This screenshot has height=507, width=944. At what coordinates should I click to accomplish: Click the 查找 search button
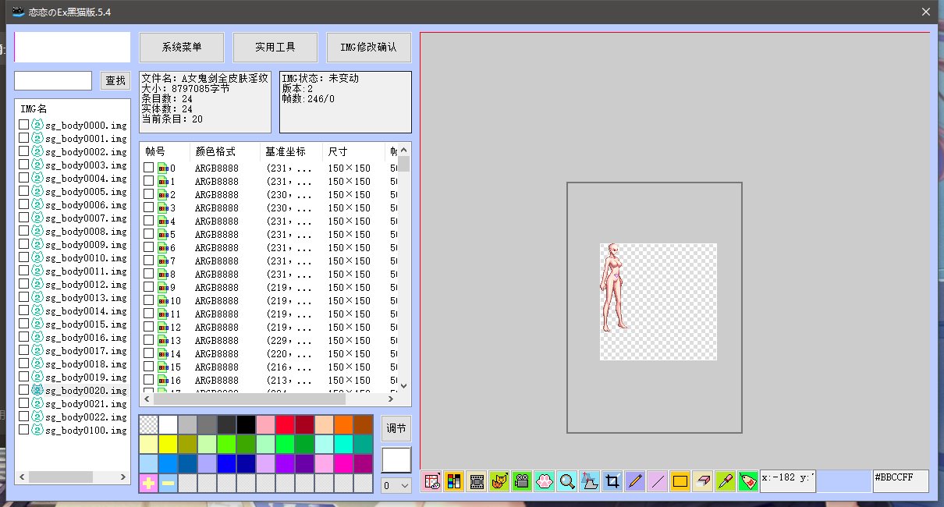(x=115, y=80)
